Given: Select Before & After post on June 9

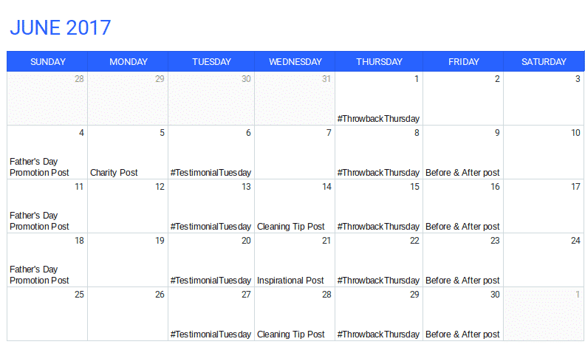Looking at the screenshot, I should coord(462,172).
